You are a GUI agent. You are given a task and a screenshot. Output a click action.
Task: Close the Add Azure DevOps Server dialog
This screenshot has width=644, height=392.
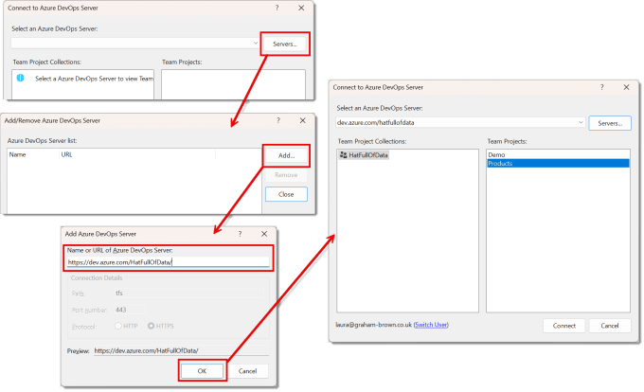[x=264, y=234]
